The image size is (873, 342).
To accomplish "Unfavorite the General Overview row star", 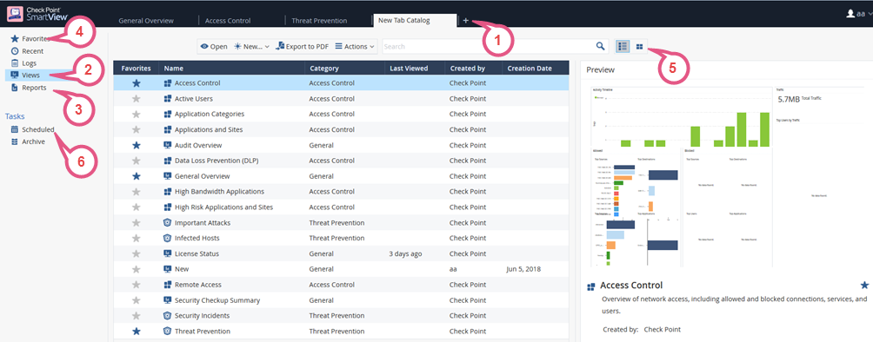I will pos(137,176).
